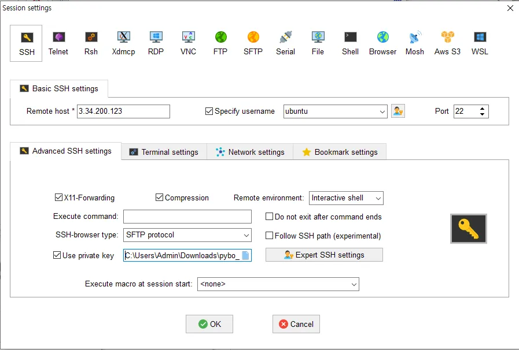Toggle the X11-Forwarding checkbox
This screenshot has width=519, height=350.
coord(58,198)
